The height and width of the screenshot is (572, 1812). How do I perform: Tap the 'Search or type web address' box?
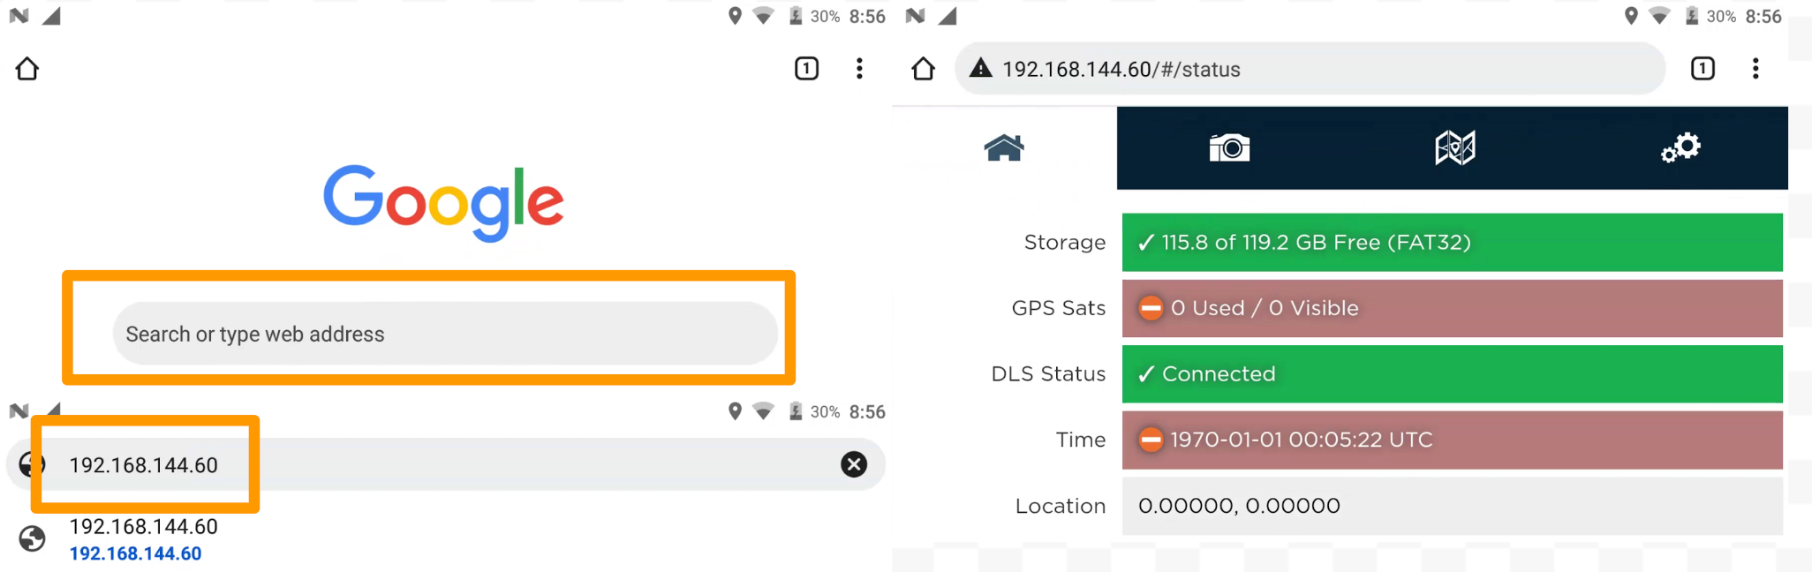point(444,334)
